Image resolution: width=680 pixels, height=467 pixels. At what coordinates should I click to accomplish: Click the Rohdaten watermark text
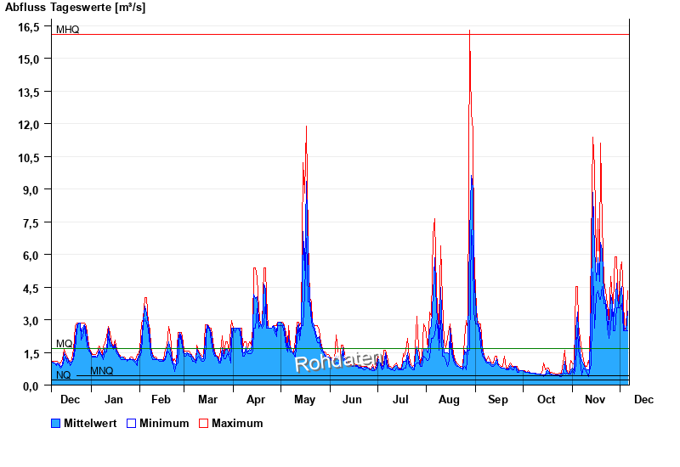(337, 362)
